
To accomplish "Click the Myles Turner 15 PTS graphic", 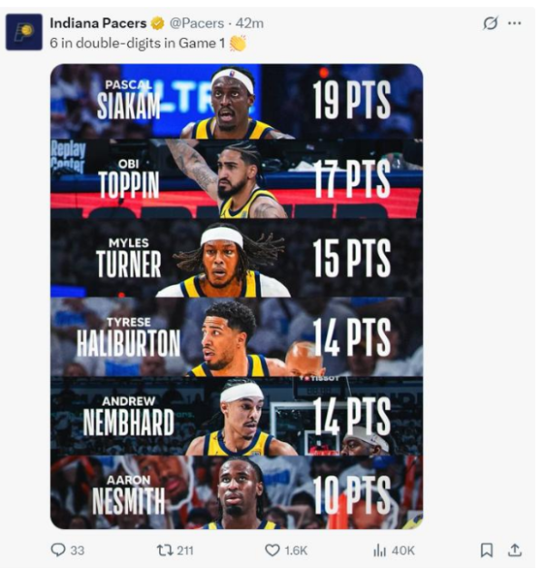I will (x=236, y=258).
